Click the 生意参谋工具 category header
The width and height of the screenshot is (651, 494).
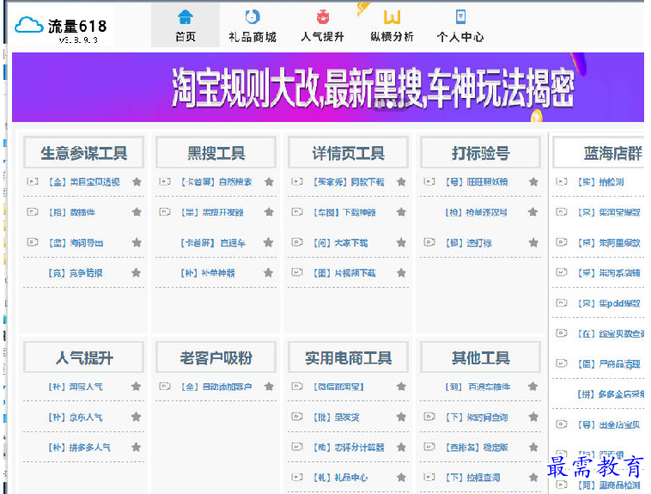coord(84,153)
